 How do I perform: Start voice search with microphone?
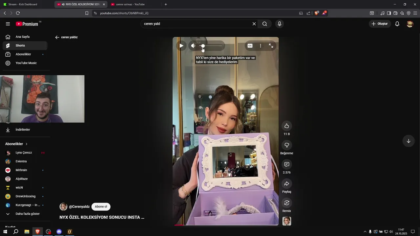280,24
